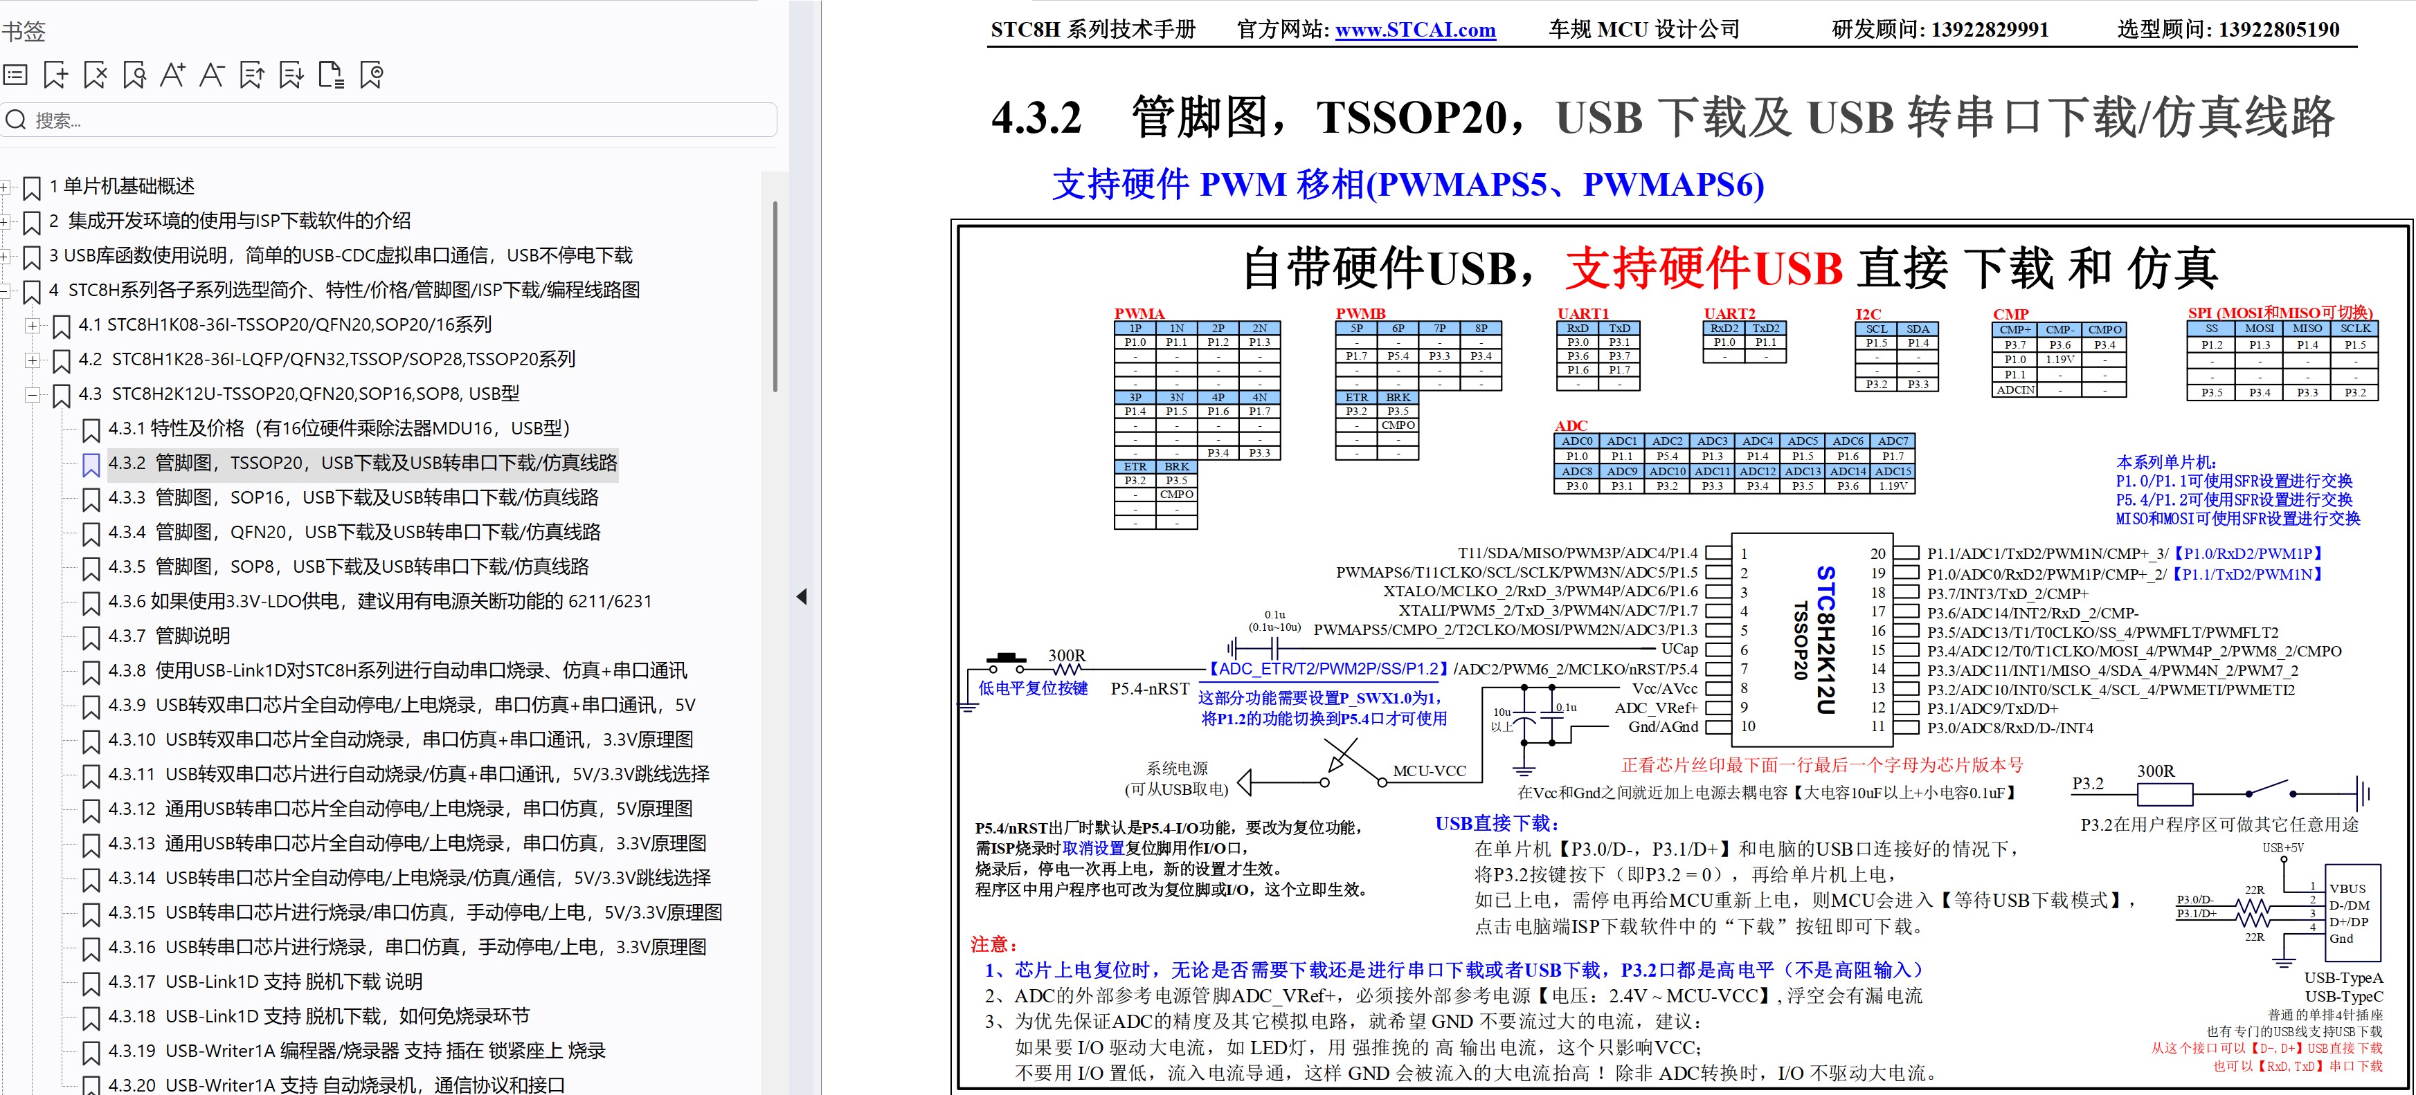
Task: Search within bookmarks
Action: (134, 74)
